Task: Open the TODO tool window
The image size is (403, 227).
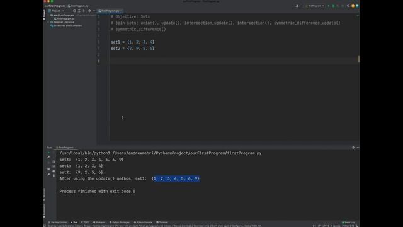Action: click(x=85, y=222)
